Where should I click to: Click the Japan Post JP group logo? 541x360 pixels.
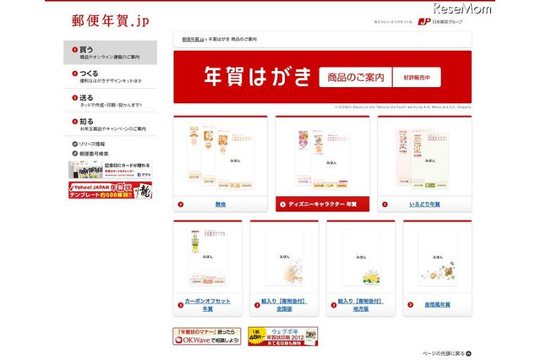440,22
